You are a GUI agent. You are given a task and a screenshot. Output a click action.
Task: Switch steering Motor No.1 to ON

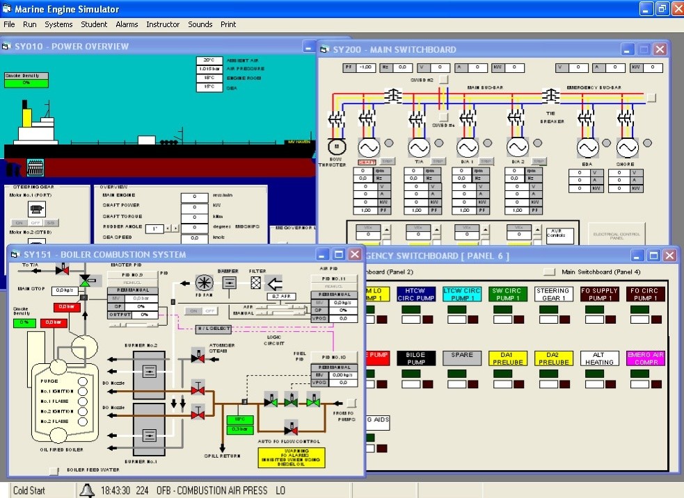coord(17,223)
